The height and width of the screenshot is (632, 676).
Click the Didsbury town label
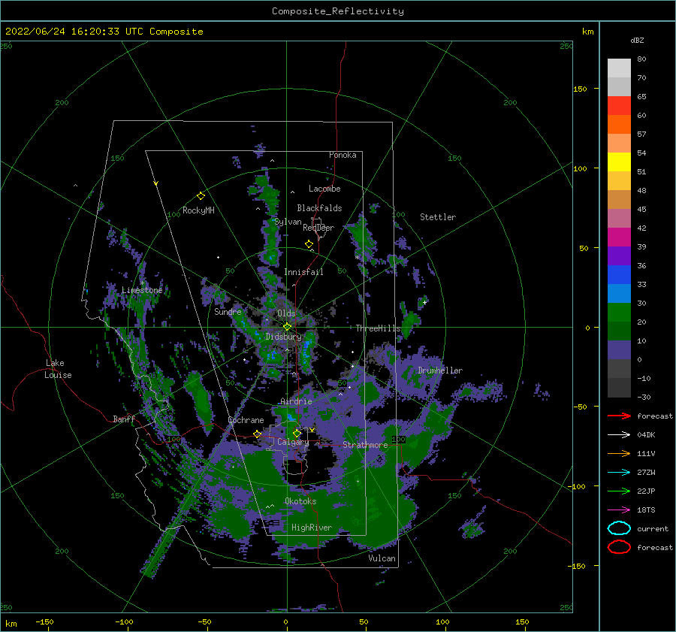point(284,337)
